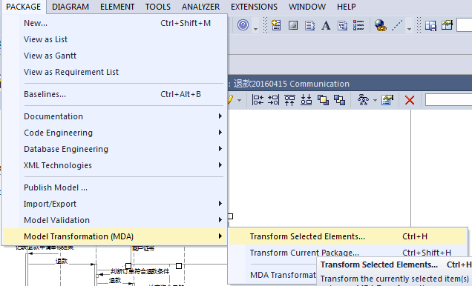Click the Help question mark icon

coord(243,25)
